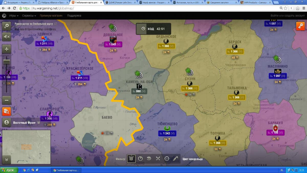Select the prime time clock filter

140,159
